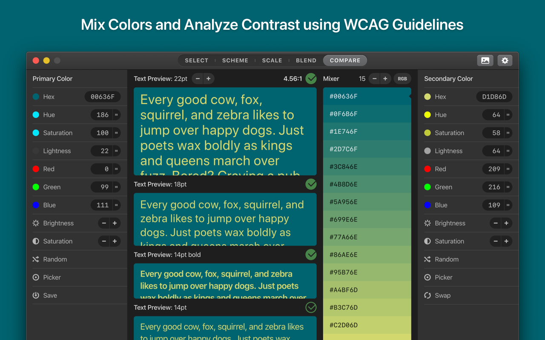Swap primary and secondary colors
This screenshot has height=340, width=545.
tap(427, 295)
